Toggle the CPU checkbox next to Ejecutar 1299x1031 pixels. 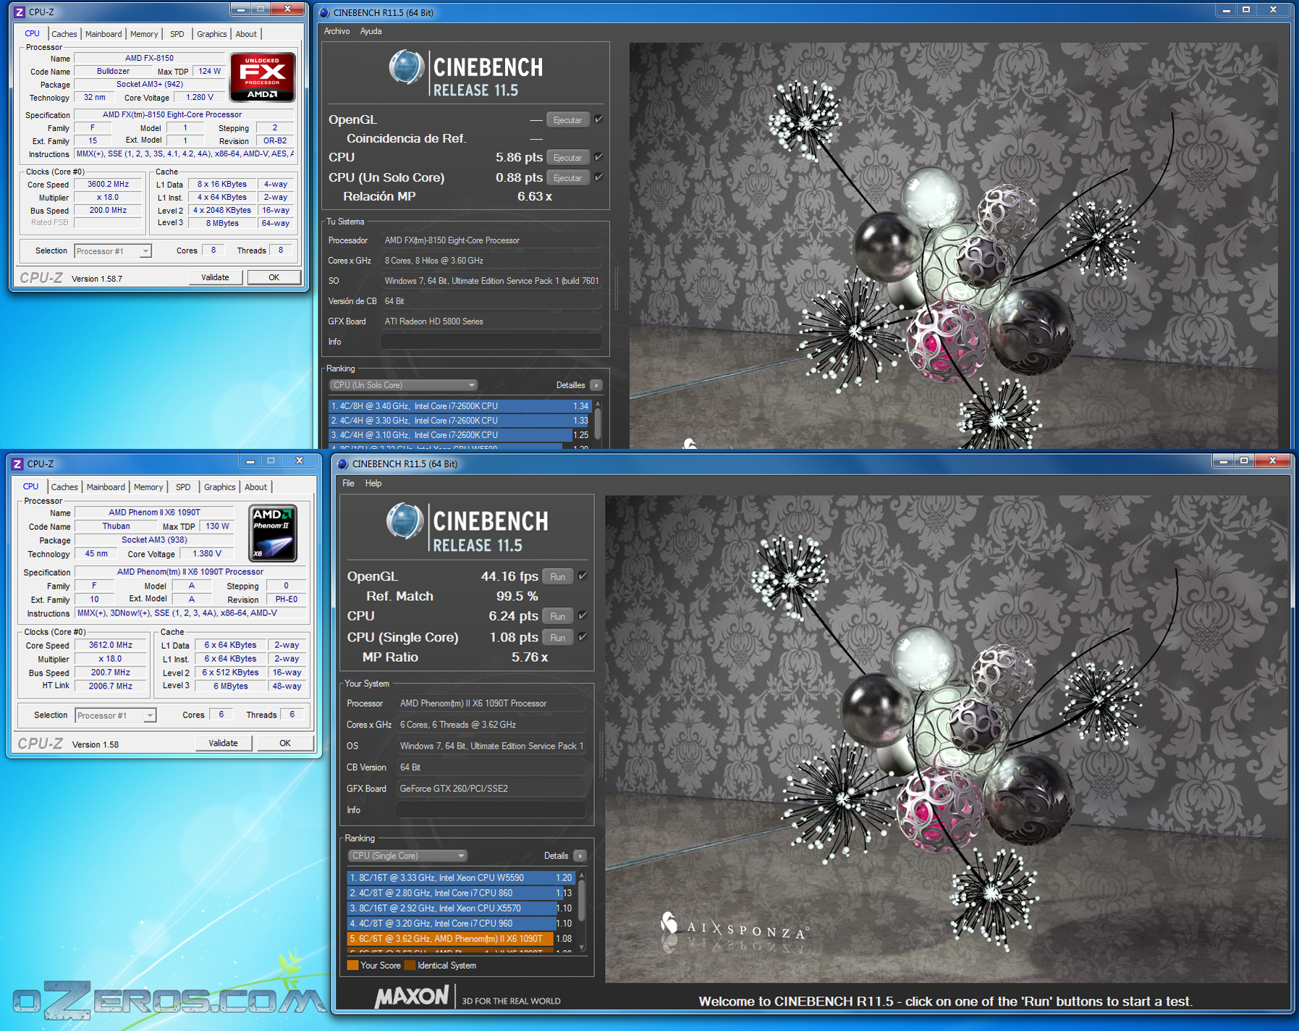(598, 157)
